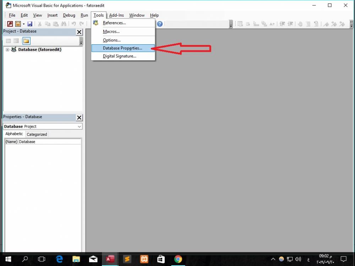Image resolution: width=355 pixels, height=266 pixels.
Task: Toggle Folders view in the Project pane
Action: tap(26, 41)
